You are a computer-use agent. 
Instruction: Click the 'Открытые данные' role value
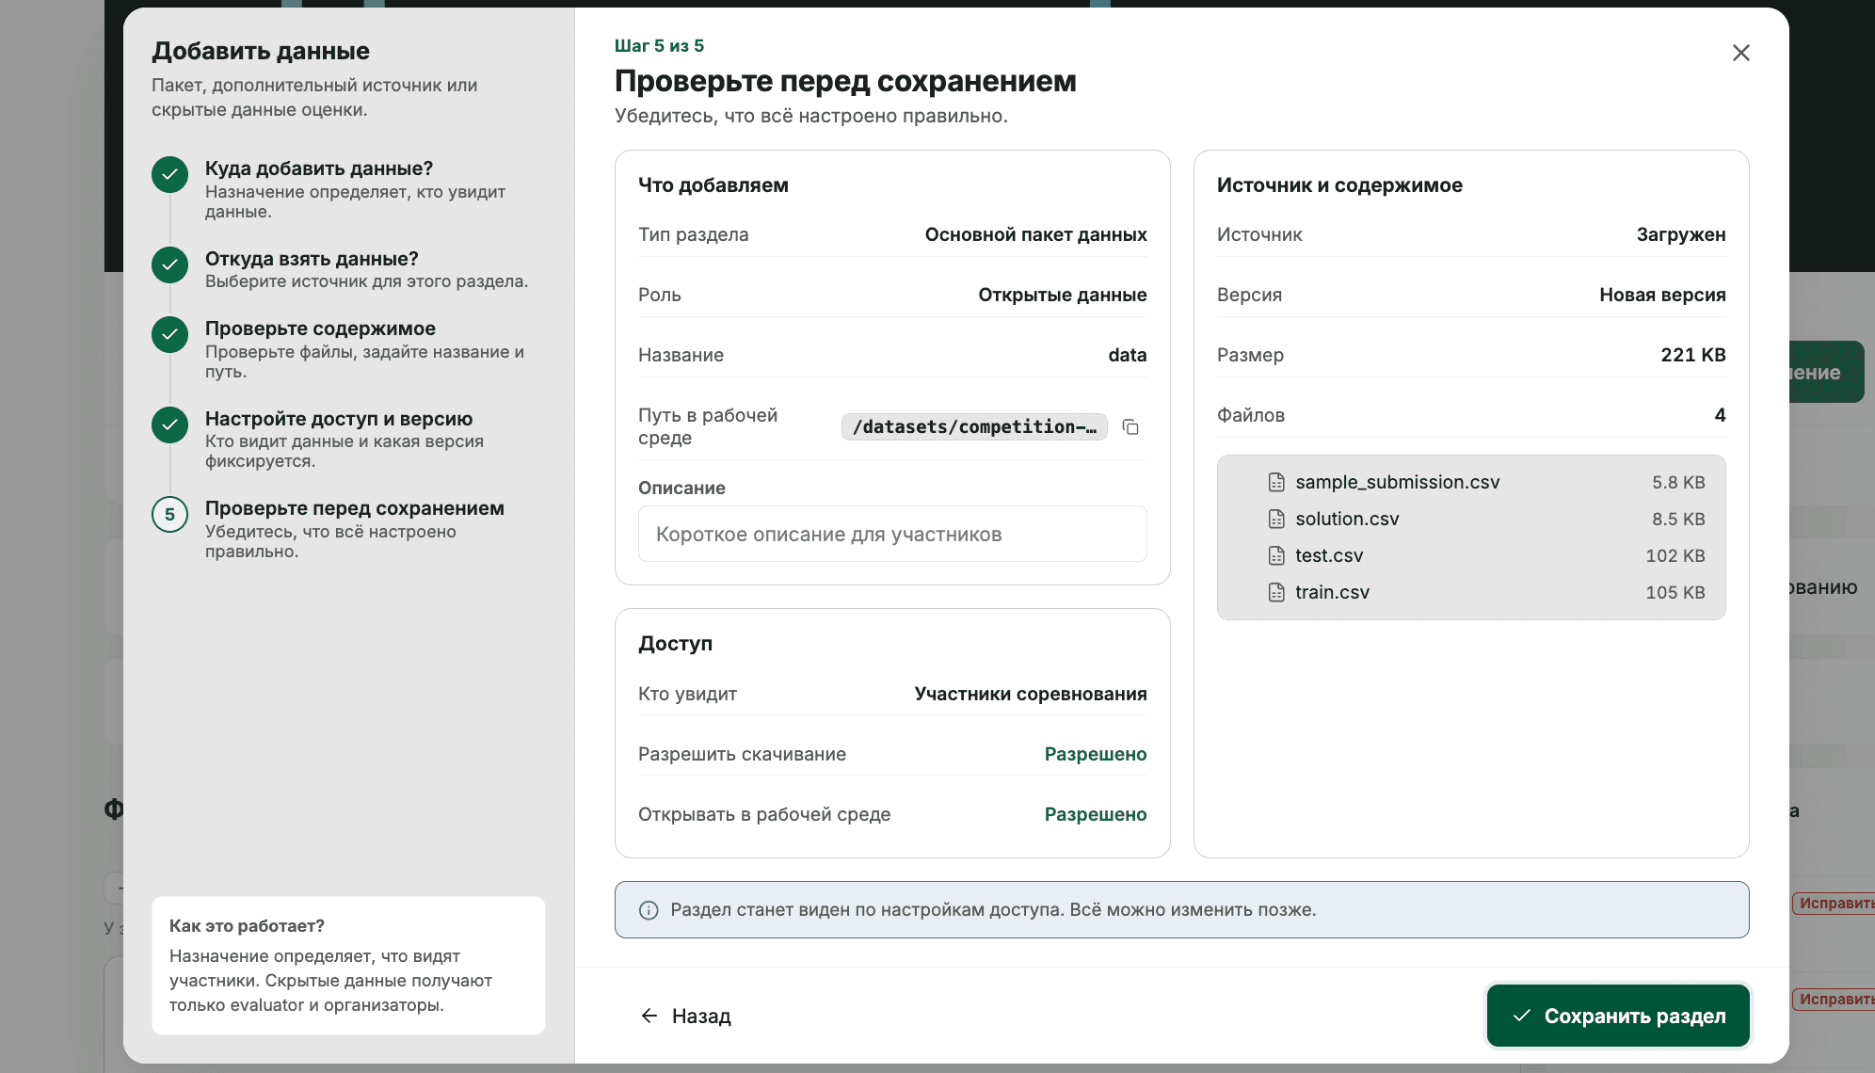1063,295
